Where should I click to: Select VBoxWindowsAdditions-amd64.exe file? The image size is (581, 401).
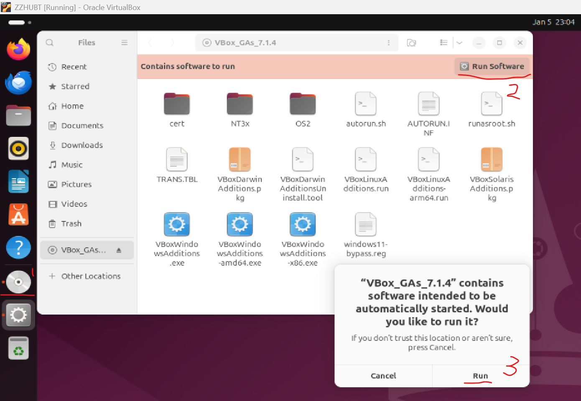coord(240,240)
